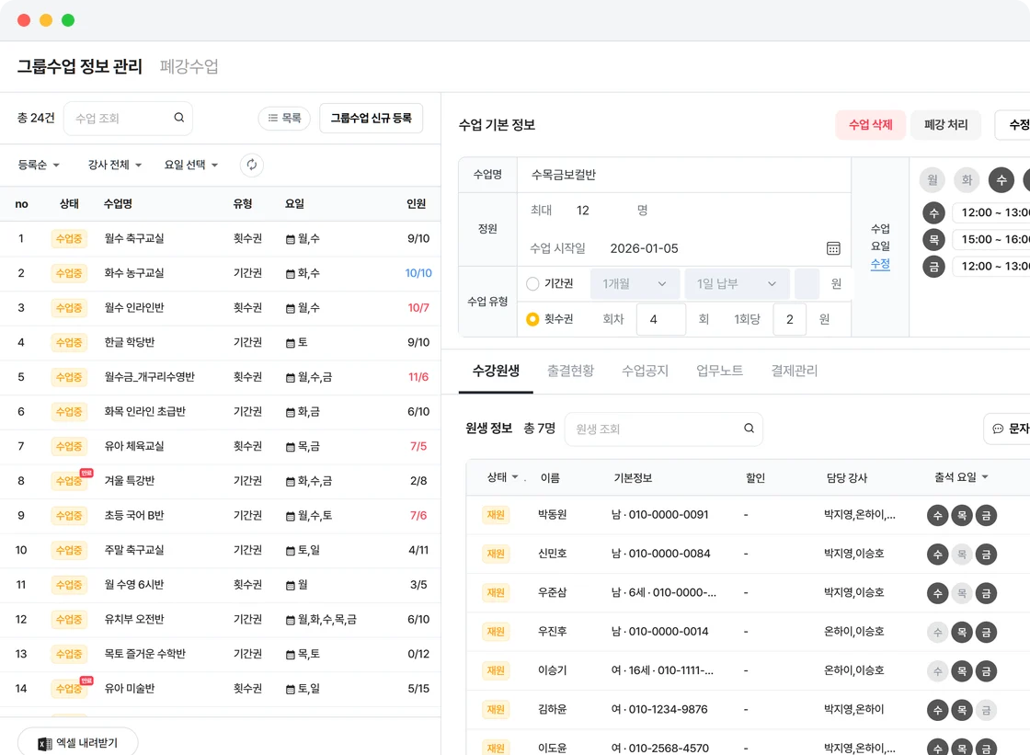Viewport: 1030px width, 755px height.
Task: Click the 10/10 count in 화수 농구교실 row
Action: (x=418, y=273)
